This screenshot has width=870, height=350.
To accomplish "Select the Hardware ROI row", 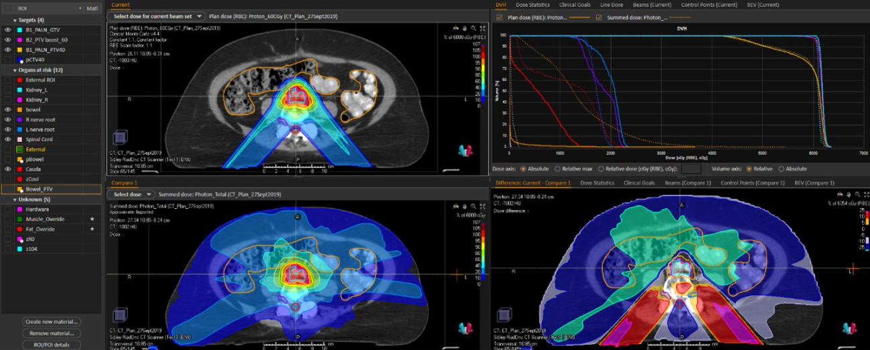I will (51, 209).
